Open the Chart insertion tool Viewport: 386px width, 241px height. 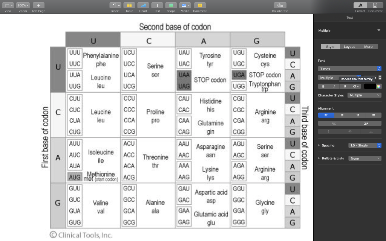(143, 5)
